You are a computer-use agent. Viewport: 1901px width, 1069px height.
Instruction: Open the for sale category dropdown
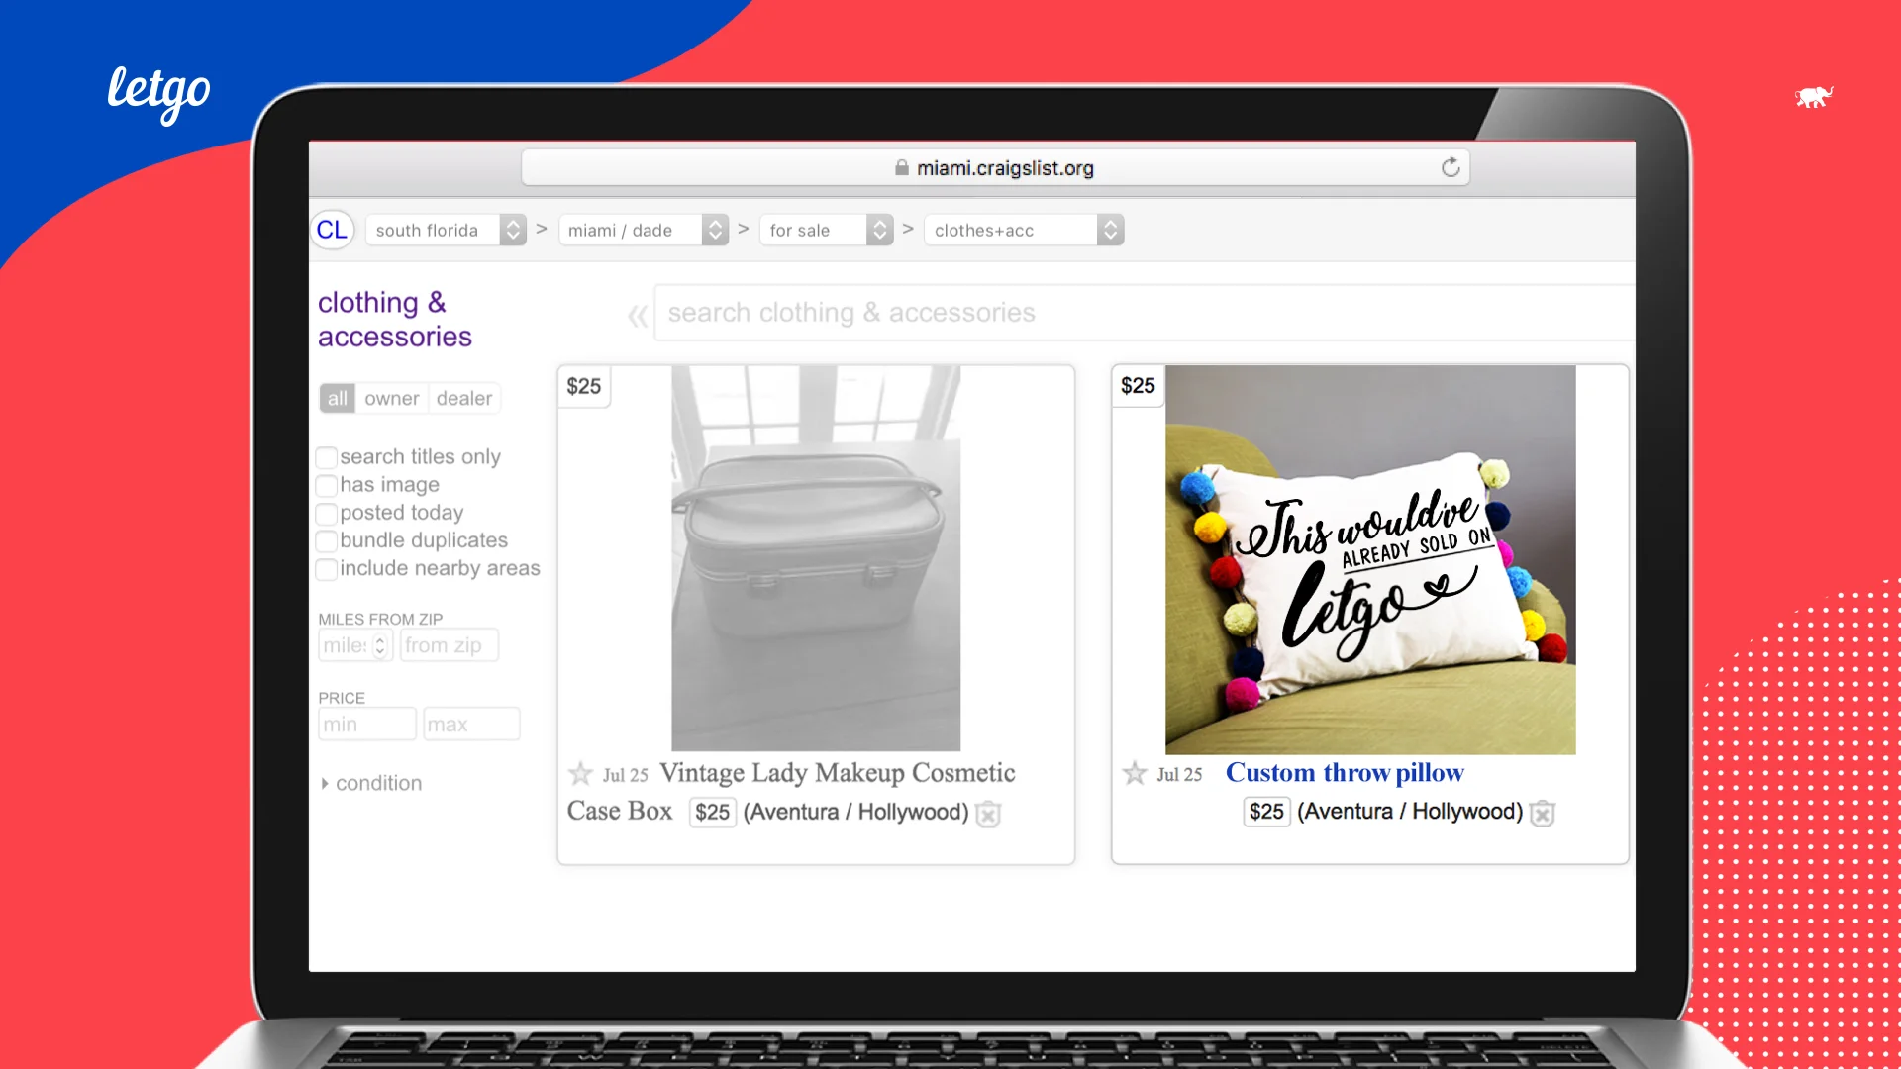(827, 230)
